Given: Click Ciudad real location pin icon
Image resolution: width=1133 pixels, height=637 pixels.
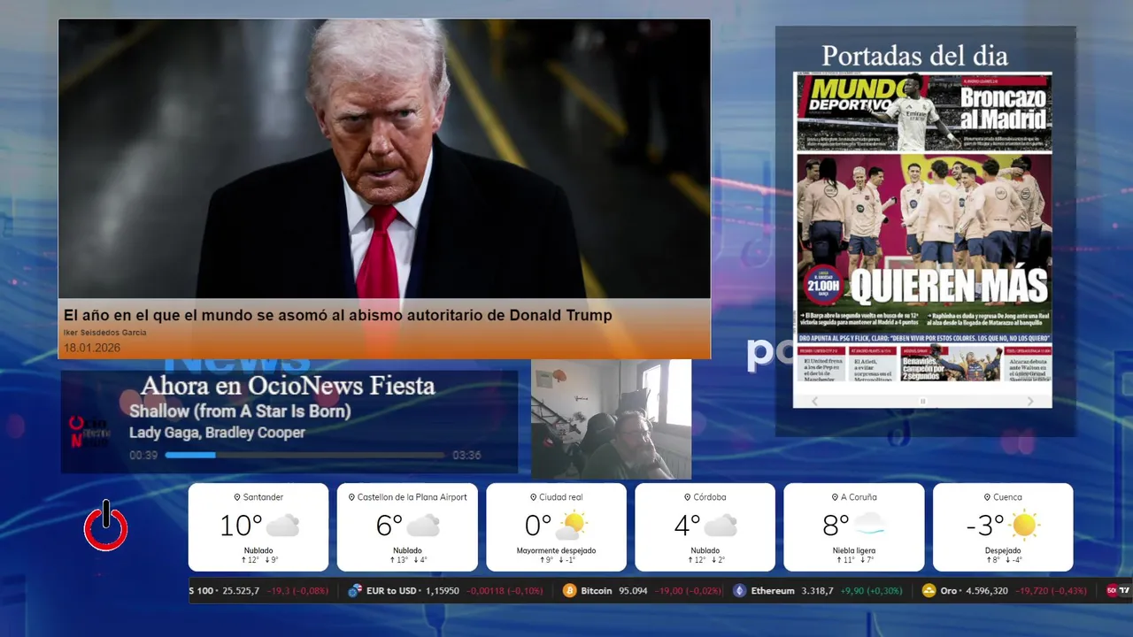Looking at the screenshot, I should point(532,497).
